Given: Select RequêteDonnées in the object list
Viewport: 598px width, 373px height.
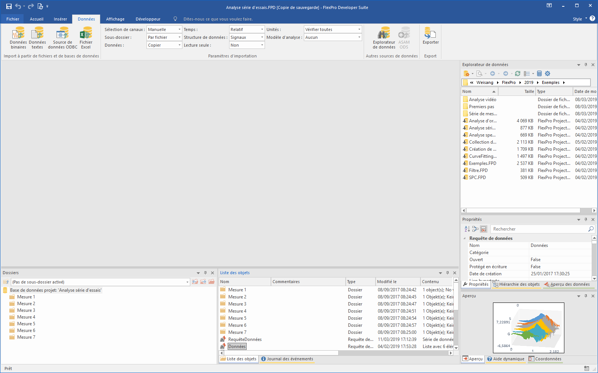Looking at the screenshot, I should click(245, 339).
